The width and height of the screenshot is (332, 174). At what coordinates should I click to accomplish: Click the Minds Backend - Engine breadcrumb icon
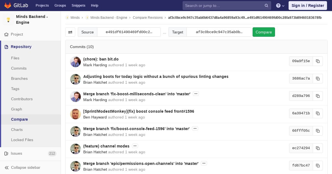pyautogui.click(x=87, y=18)
